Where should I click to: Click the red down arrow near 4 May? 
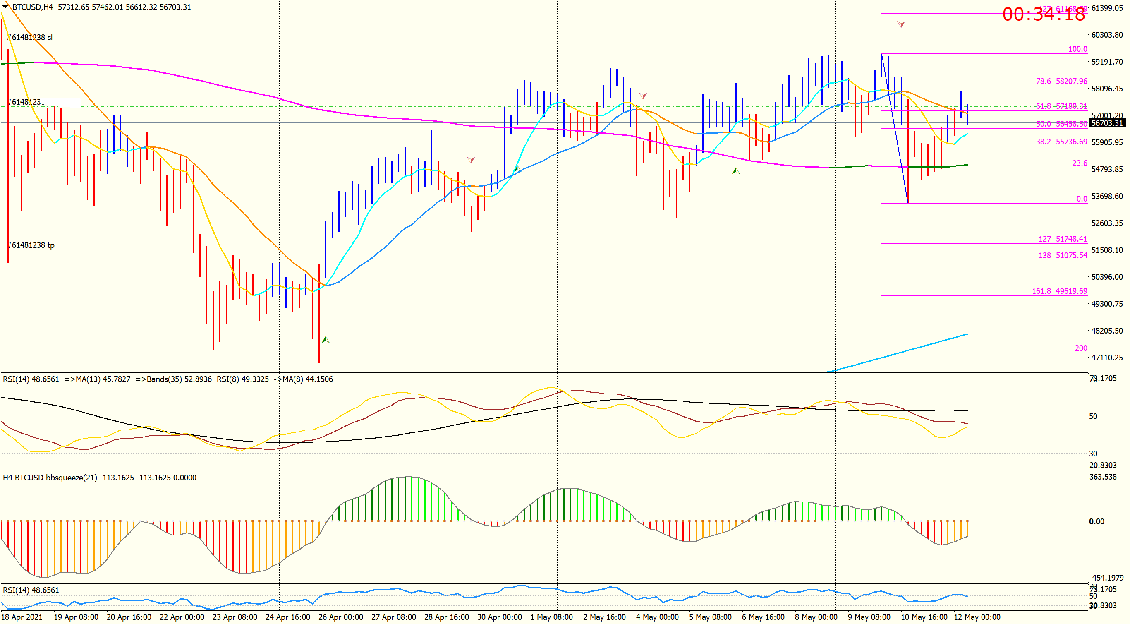[x=643, y=96]
